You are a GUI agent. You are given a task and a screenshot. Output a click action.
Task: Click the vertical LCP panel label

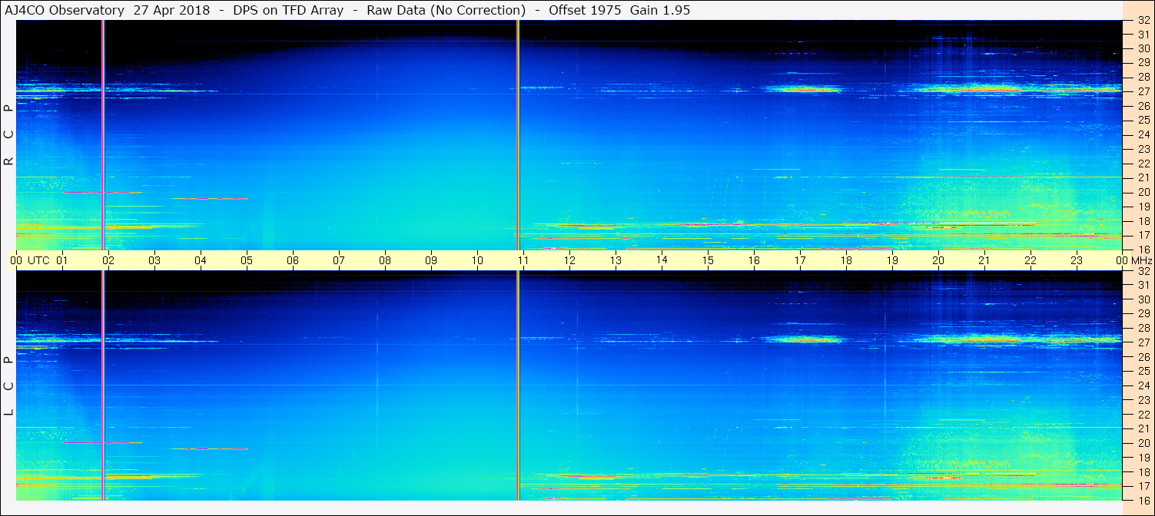click(x=9, y=386)
